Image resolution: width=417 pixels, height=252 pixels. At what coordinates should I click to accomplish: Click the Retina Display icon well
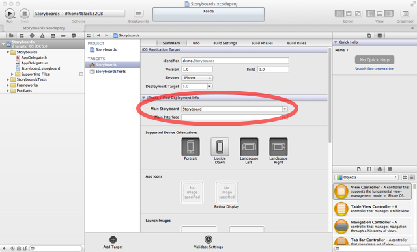pos(227,193)
